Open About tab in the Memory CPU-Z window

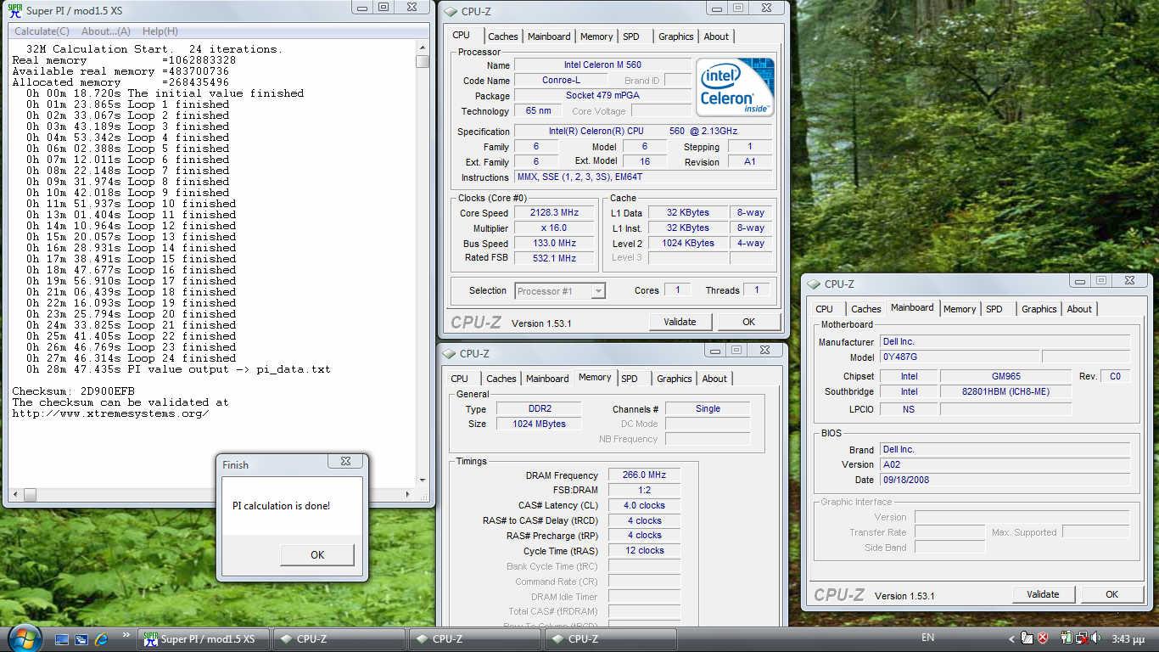point(714,379)
